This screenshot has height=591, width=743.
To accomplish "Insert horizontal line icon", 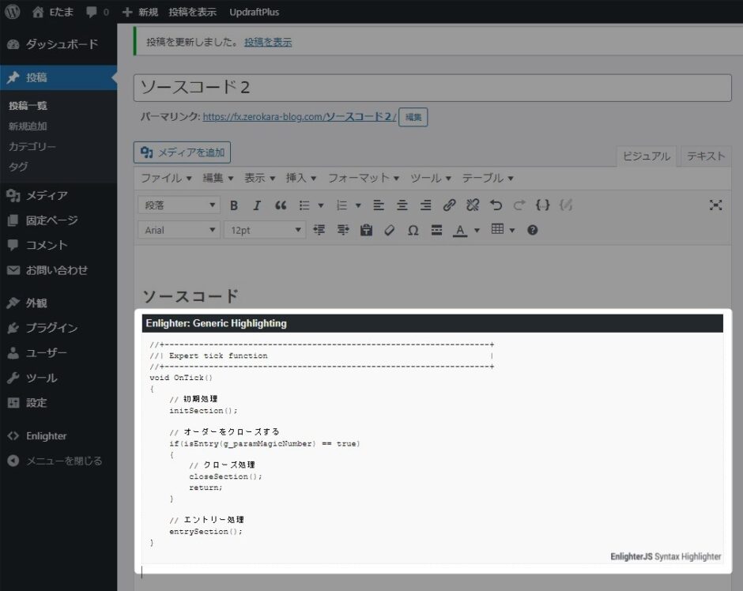I will (x=436, y=230).
